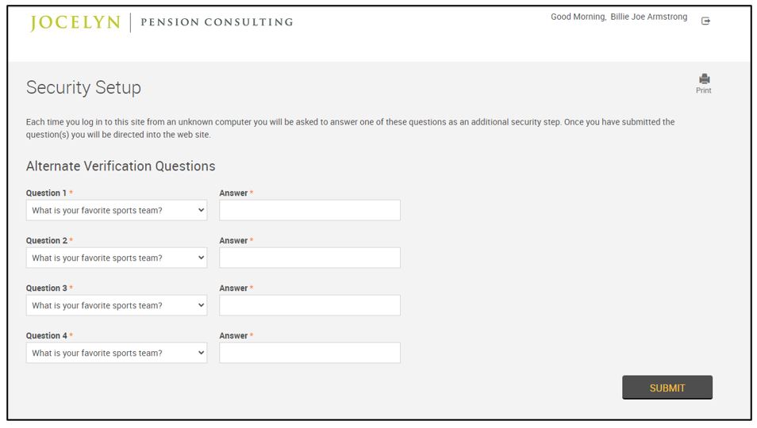The image size is (757, 428).
Task: Click the Question 3 field label
Action: tap(46, 289)
